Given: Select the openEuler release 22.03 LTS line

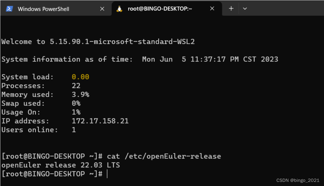Looking at the screenshot, I should pyautogui.click(x=60, y=165).
